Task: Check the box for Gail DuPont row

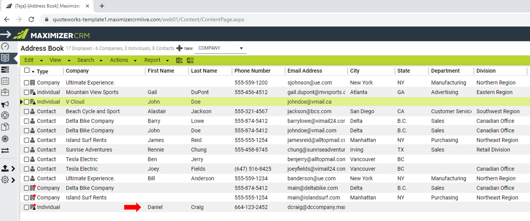Action: tap(26, 92)
